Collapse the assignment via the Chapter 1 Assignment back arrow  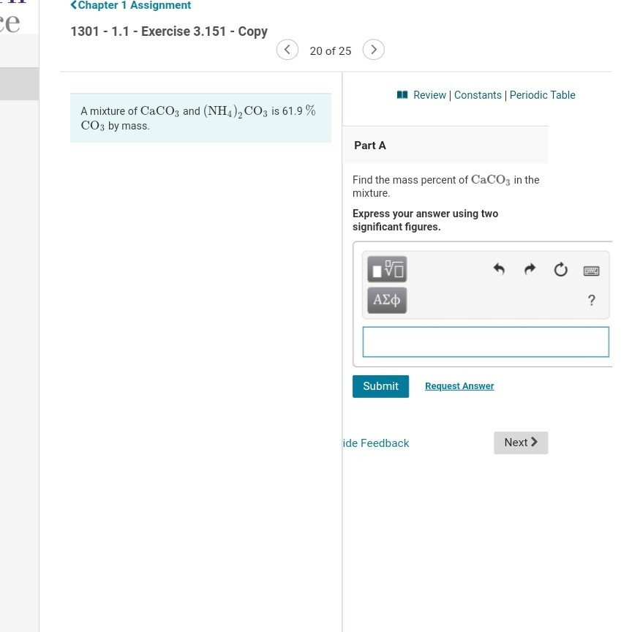[72, 4]
